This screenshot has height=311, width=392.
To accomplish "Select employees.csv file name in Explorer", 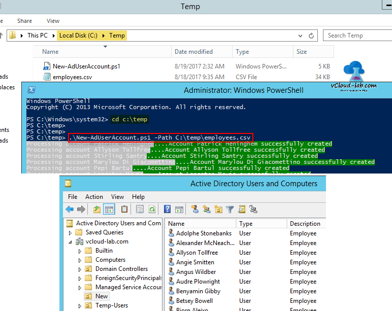I will click(x=72, y=77).
